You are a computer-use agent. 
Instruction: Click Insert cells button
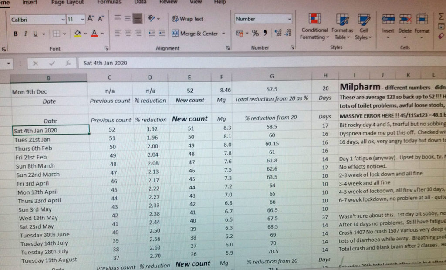pos(388,26)
